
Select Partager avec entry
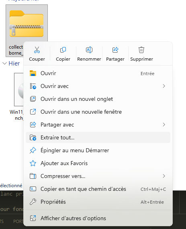coord(98,125)
